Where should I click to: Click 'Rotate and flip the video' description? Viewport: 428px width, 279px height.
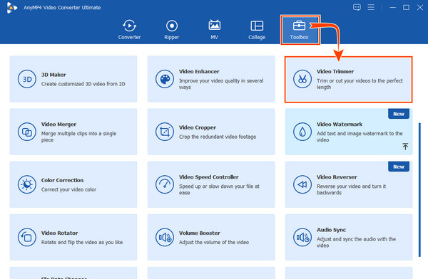(x=82, y=242)
